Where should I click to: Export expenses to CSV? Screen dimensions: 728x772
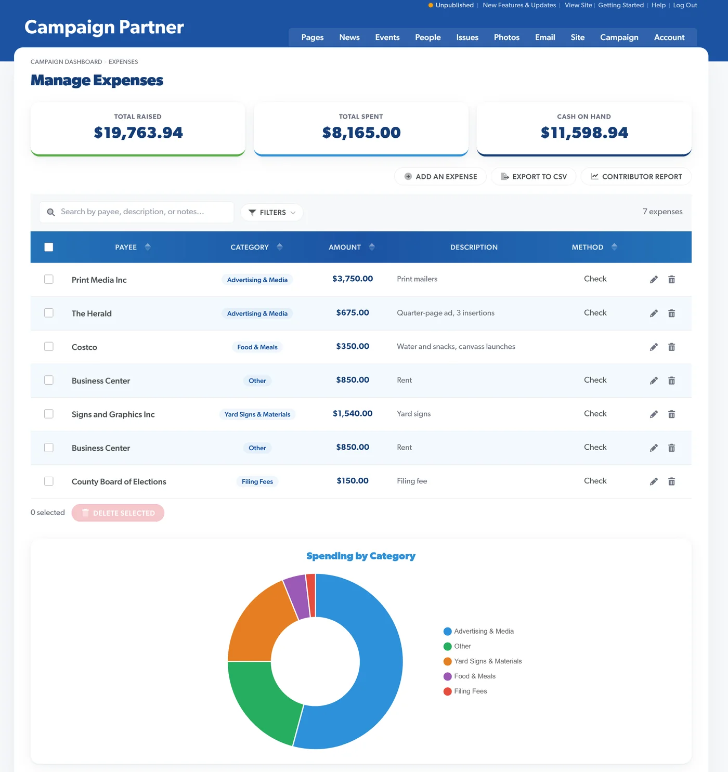pos(534,177)
